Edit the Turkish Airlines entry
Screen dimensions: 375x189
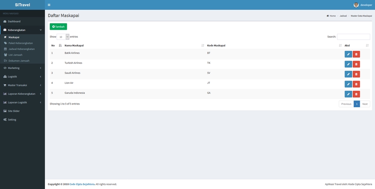tap(348, 64)
